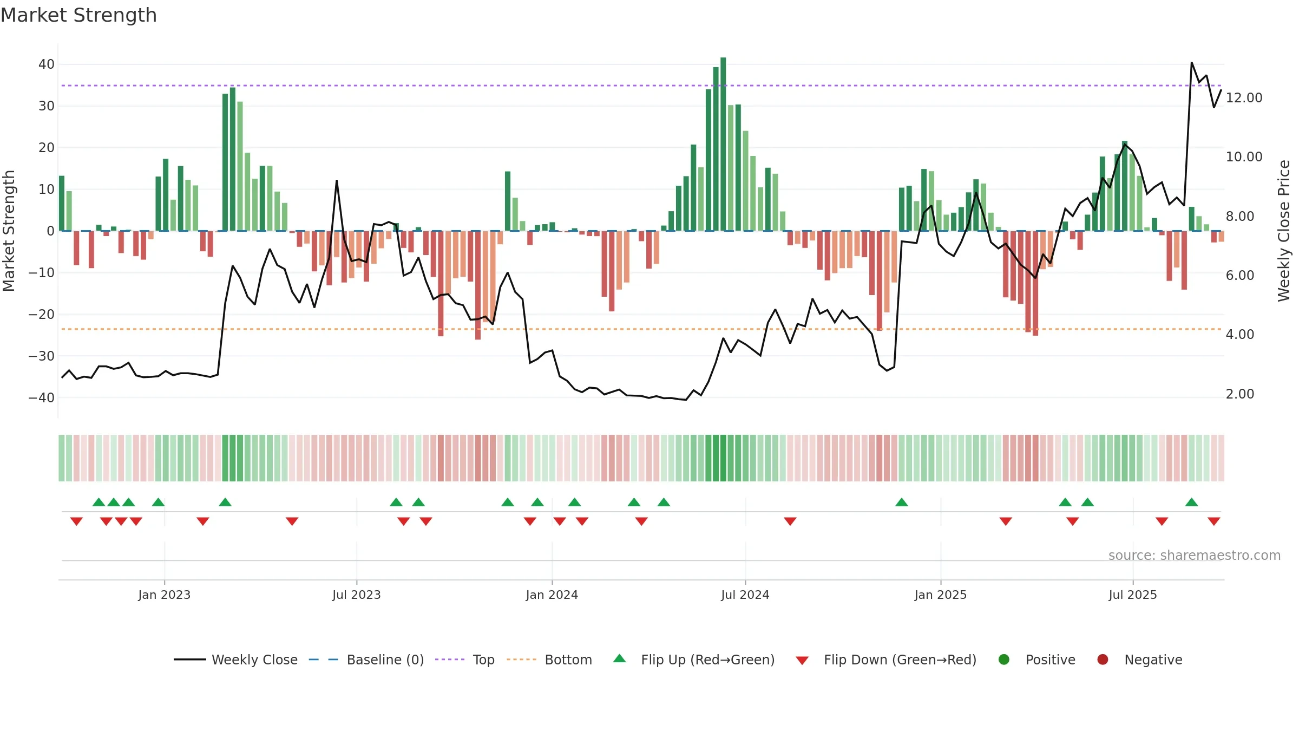Click the last green flip-up marker after Jul 2025
Screen dimensions: 1299x731
pyautogui.click(x=1191, y=502)
